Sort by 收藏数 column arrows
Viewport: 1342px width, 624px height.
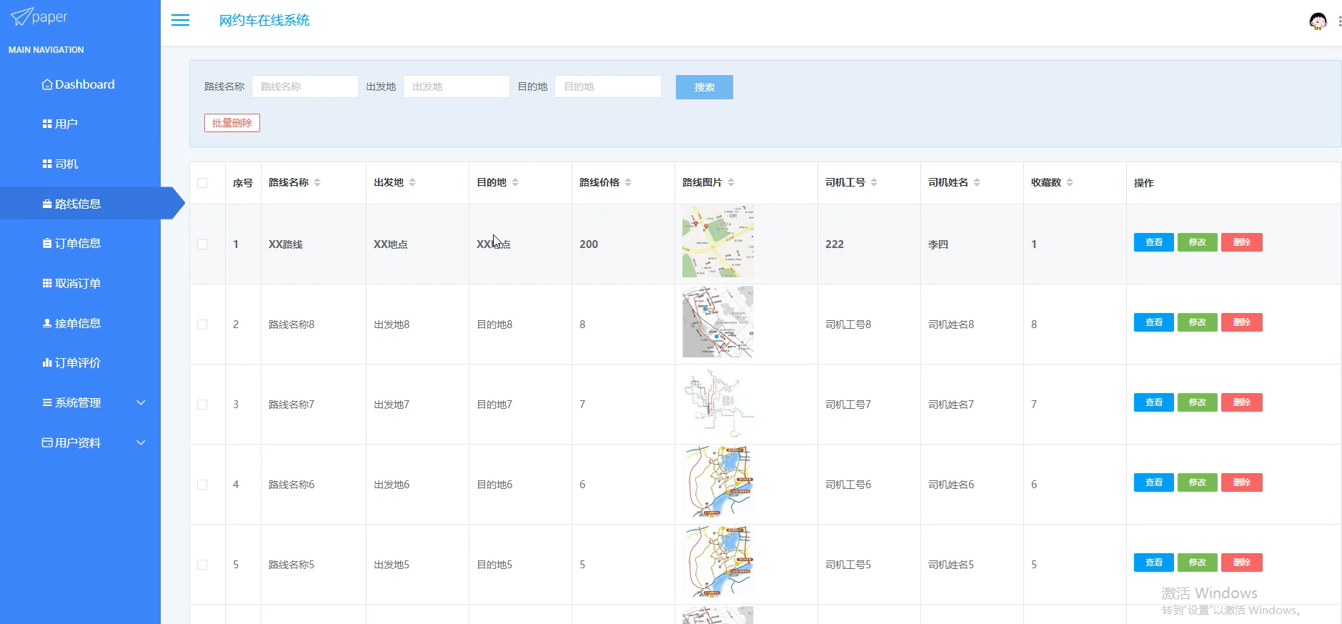pos(1070,182)
